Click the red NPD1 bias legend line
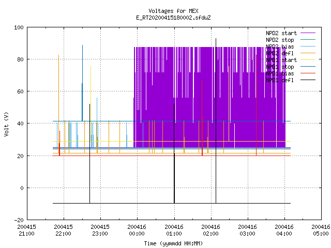Image resolution: width=331 pixels, height=248 pixels. click(x=308, y=73)
